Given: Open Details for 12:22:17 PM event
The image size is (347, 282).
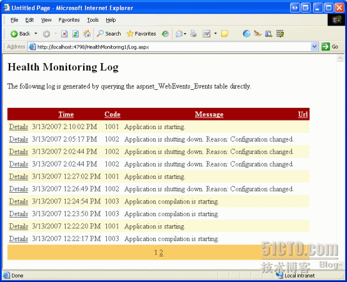Looking at the screenshot, I should (x=19, y=239).
